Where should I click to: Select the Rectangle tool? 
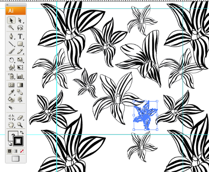20,44
